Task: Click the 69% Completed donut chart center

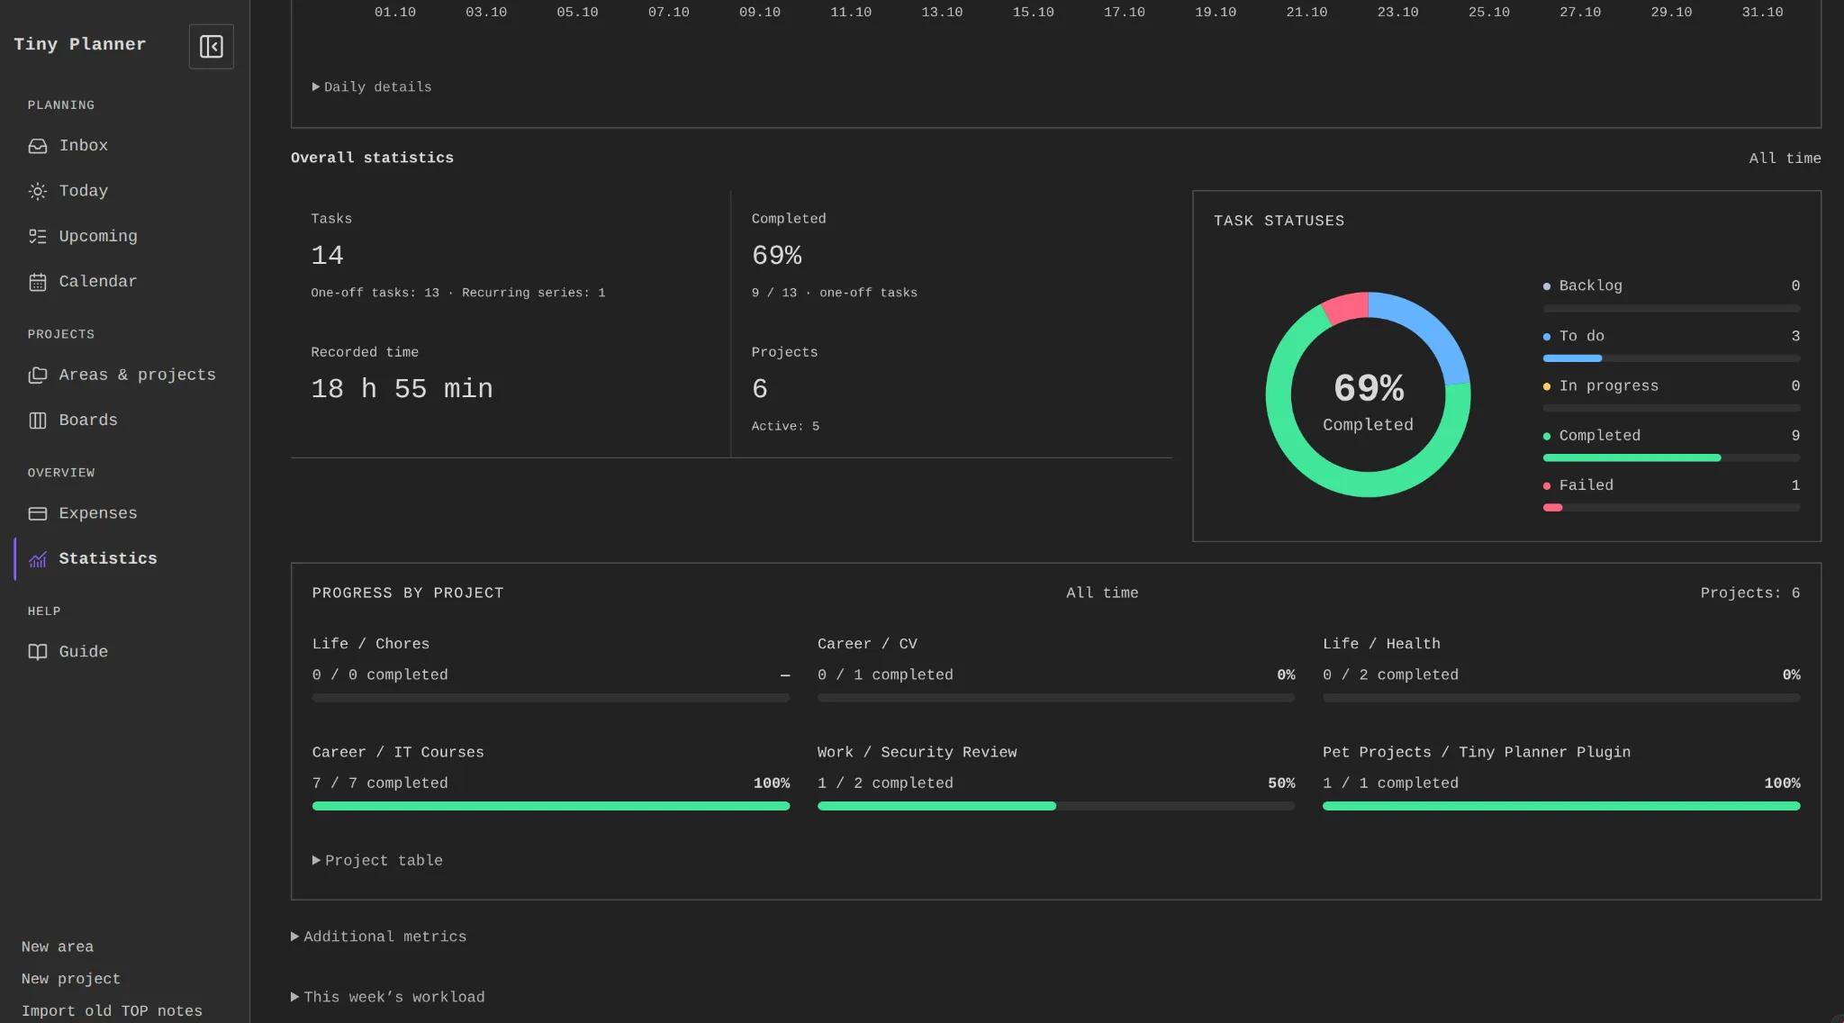Action: pyautogui.click(x=1368, y=400)
